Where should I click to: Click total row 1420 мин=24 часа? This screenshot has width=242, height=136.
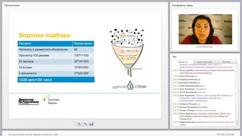pyautogui.click(x=56, y=80)
